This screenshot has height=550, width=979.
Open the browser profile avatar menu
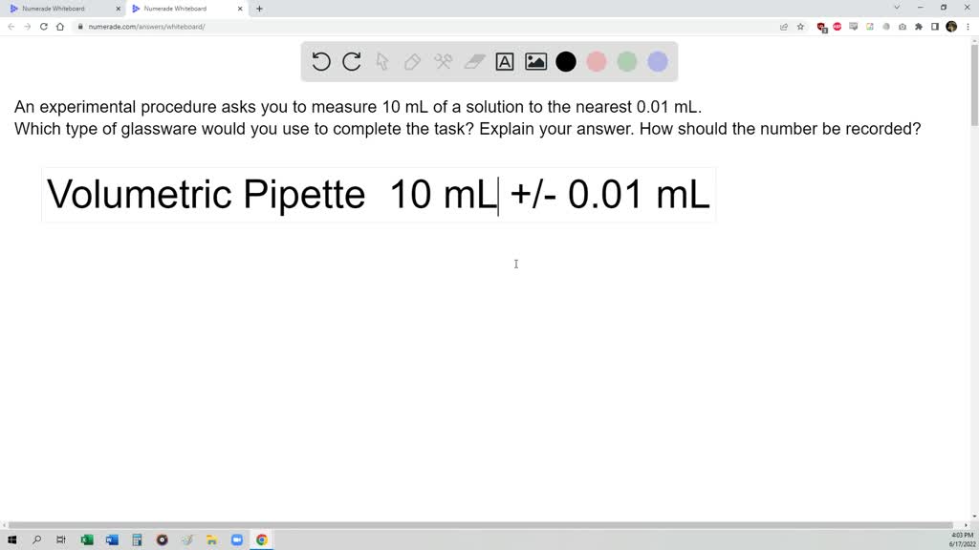pos(951,27)
